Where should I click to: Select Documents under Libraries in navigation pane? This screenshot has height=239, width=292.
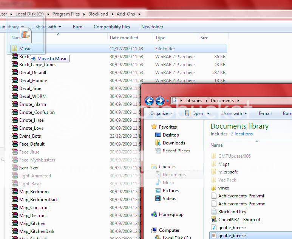coord(174,175)
